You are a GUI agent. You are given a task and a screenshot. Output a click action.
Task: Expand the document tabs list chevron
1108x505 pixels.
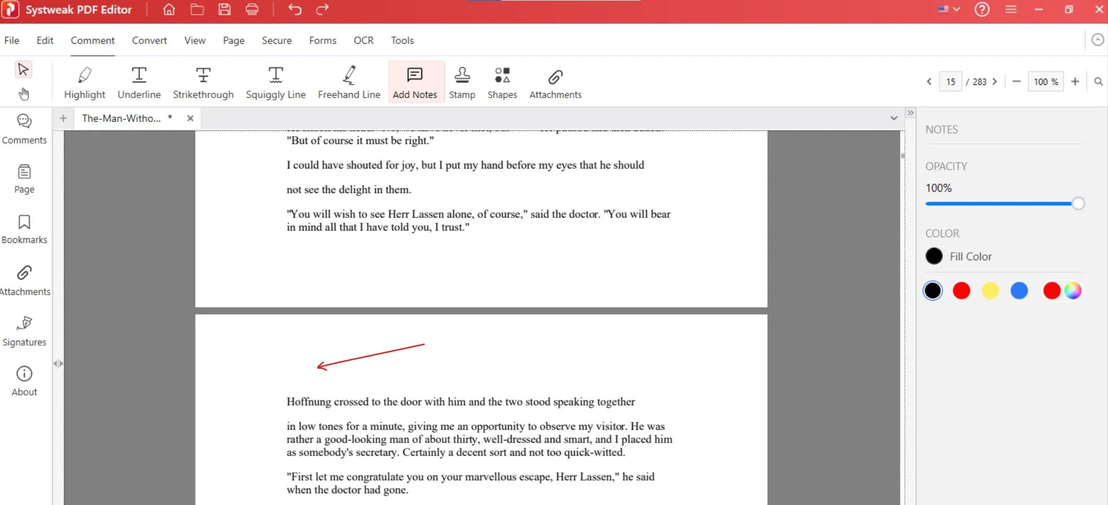coord(893,118)
